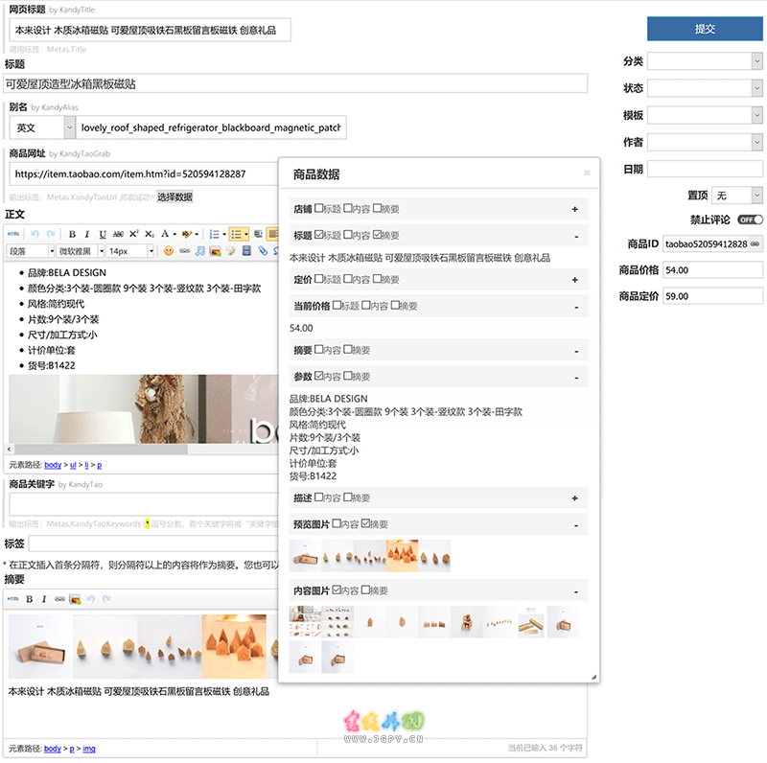
Task: Insert image in summary editor toolbar
Action: (x=76, y=599)
